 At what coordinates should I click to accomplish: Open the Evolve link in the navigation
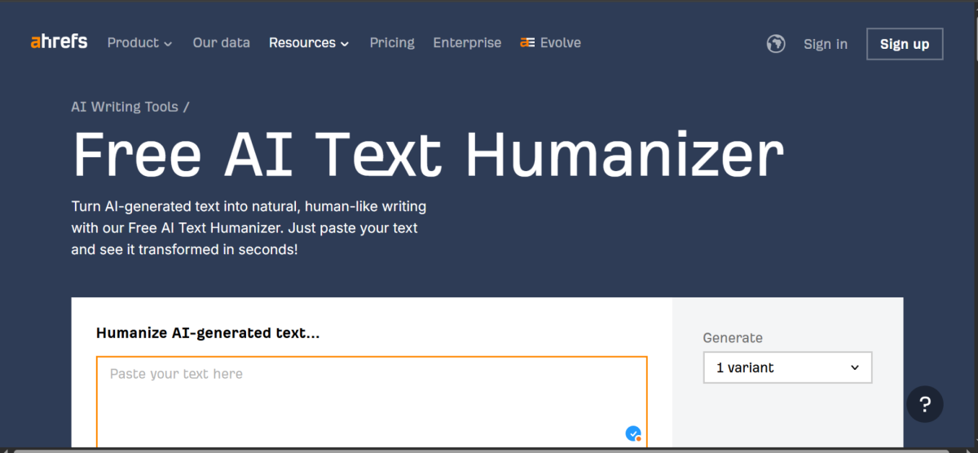(x=551, y=43)
